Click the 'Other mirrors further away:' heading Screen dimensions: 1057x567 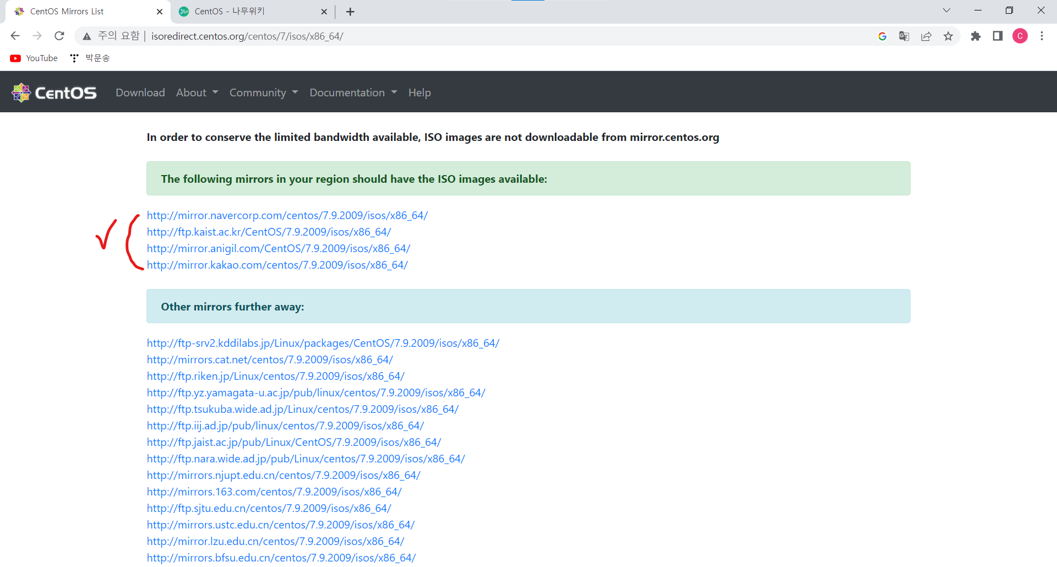point(232,307)
